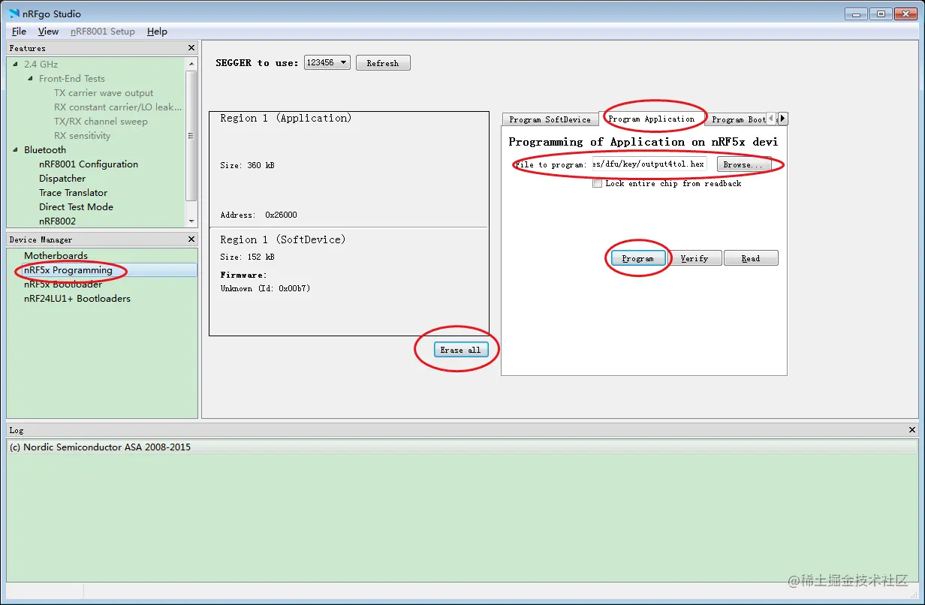Click the Features panel scrollbar thumb
The image size is (925, 605).
coord(191,137)
